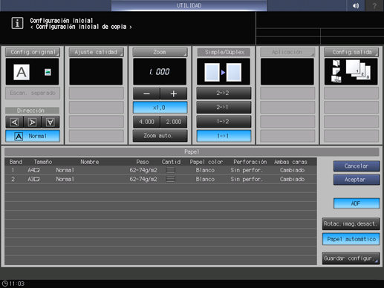The width and height of the screenshot is (384, 288).
Task: Click the clock icon in status bar
Action: tap(5, 284)
